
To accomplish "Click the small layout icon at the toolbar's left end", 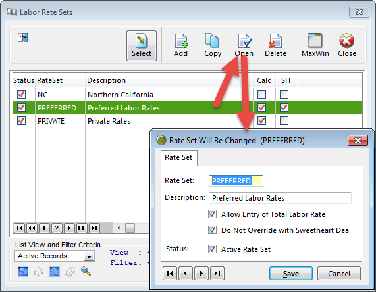I will 23,37.
